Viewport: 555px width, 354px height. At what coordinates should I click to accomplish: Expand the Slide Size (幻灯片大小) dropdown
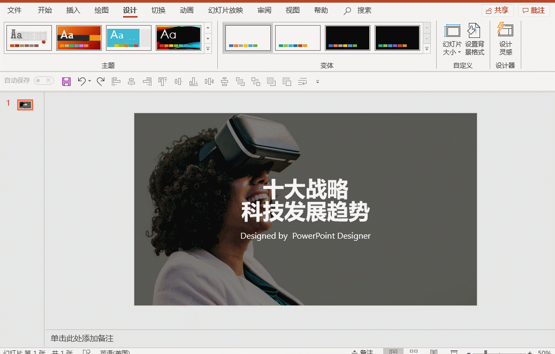(452, 39)
